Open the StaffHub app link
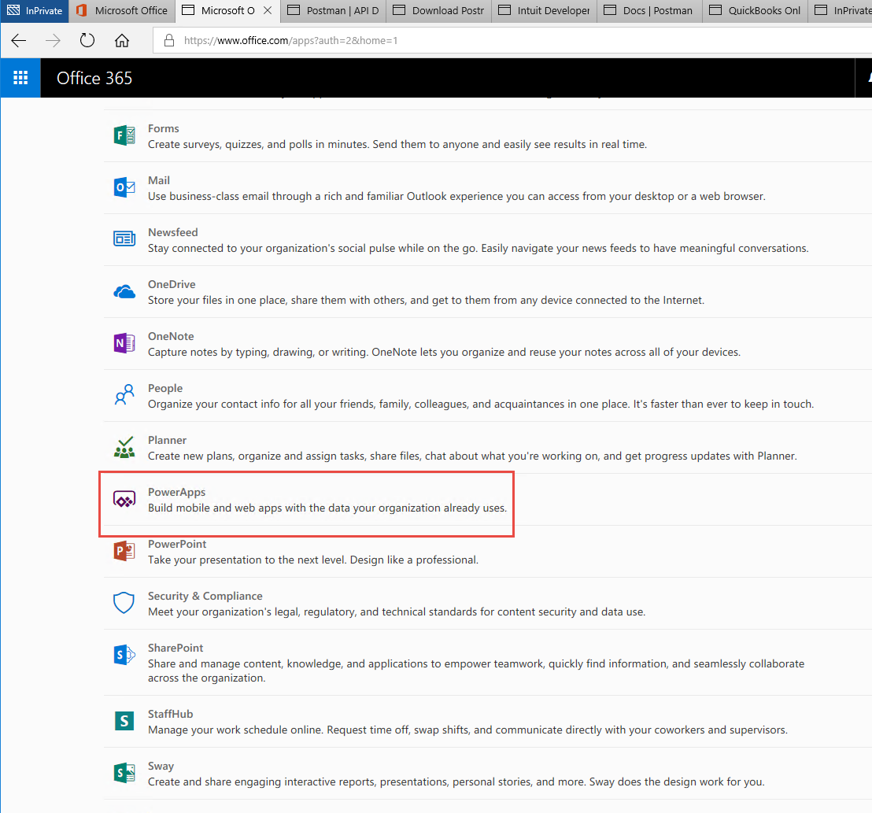Image resolution: width=872 pixels, height=813 pixels. pos(171,714)
